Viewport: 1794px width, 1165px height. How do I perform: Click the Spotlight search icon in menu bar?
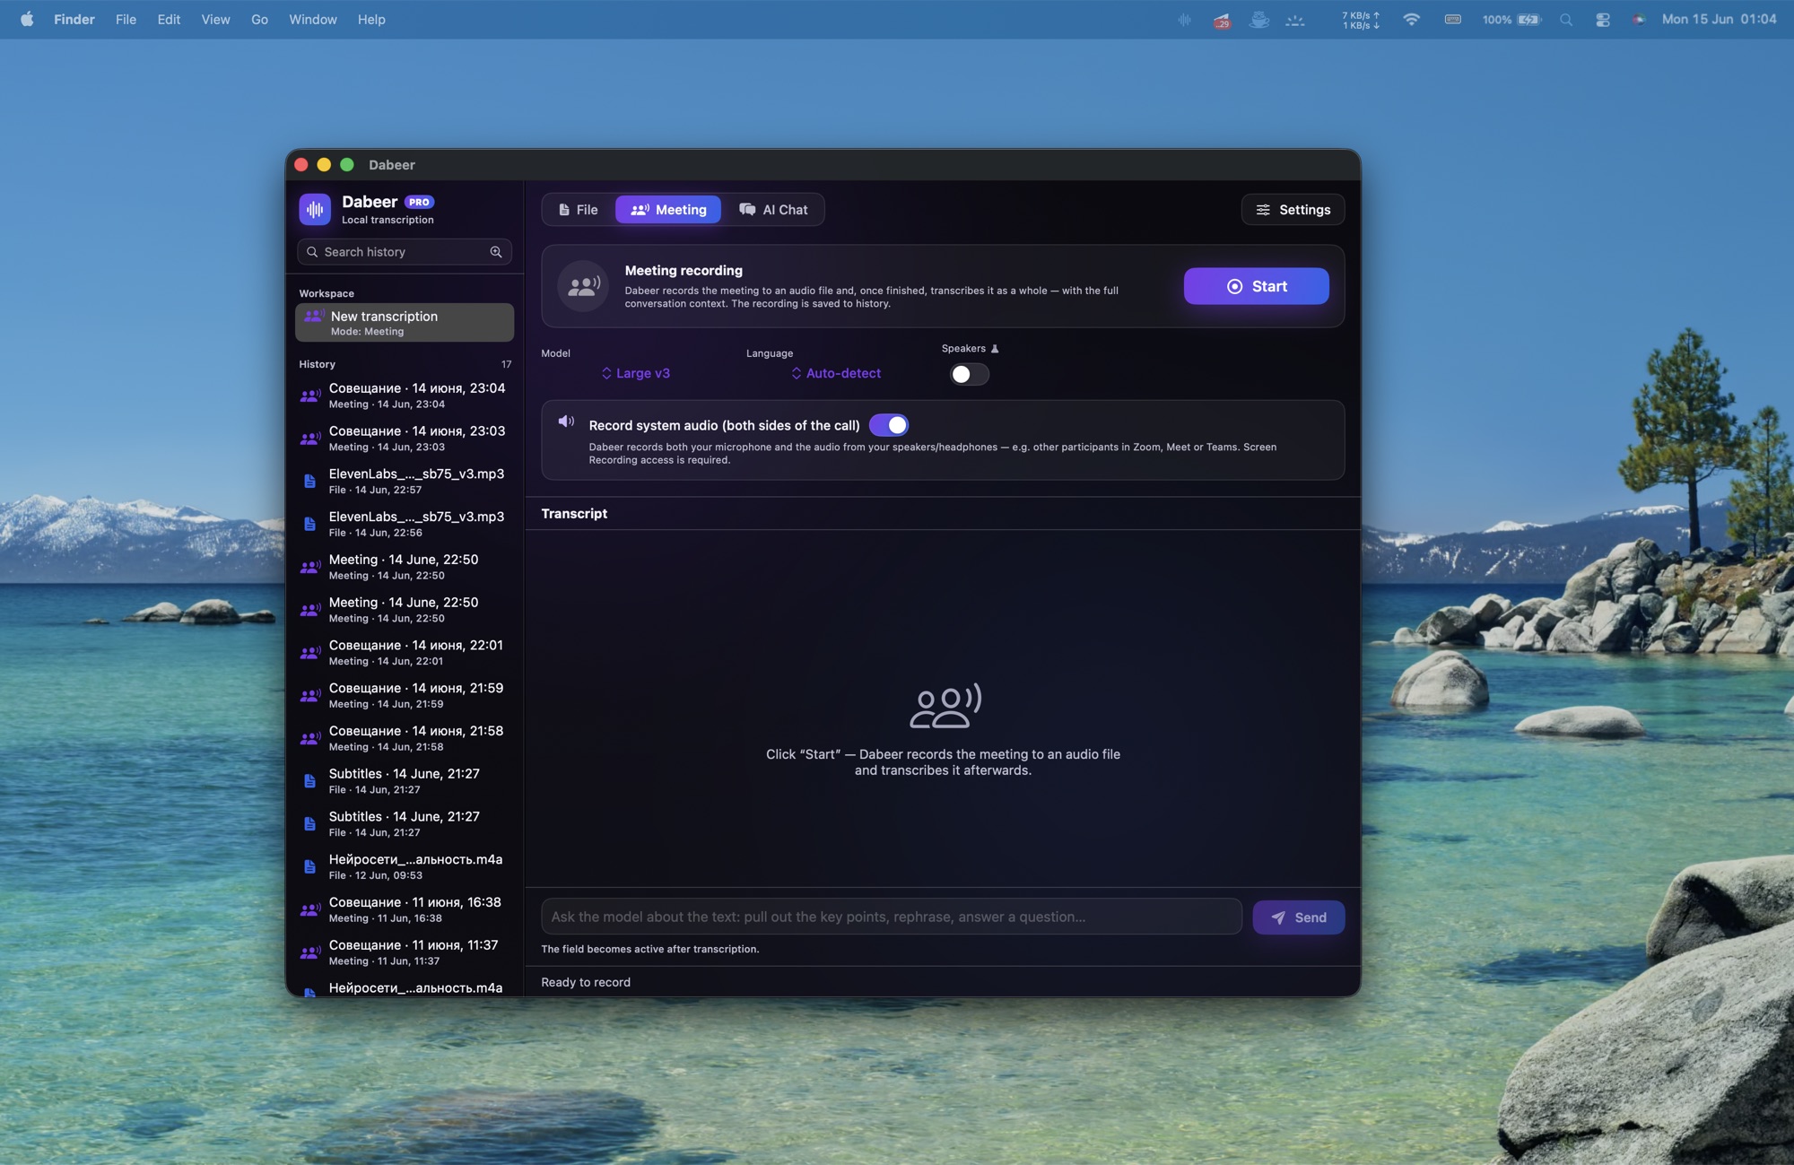point(1566,19)
